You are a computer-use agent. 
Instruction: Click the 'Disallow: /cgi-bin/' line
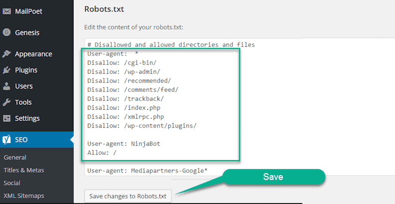click(122, 63)
